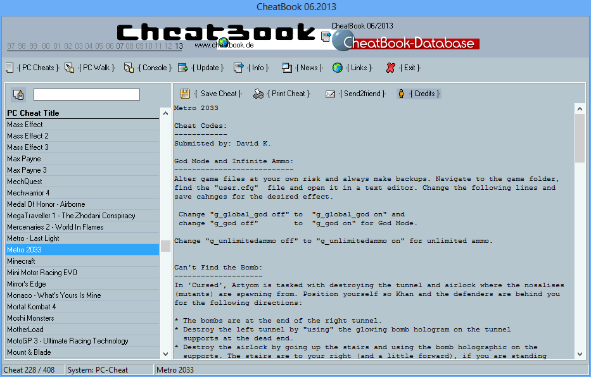Select Moshi Monsters in the list
Viewport: 591px width, 377px height.
click(82, 318)
